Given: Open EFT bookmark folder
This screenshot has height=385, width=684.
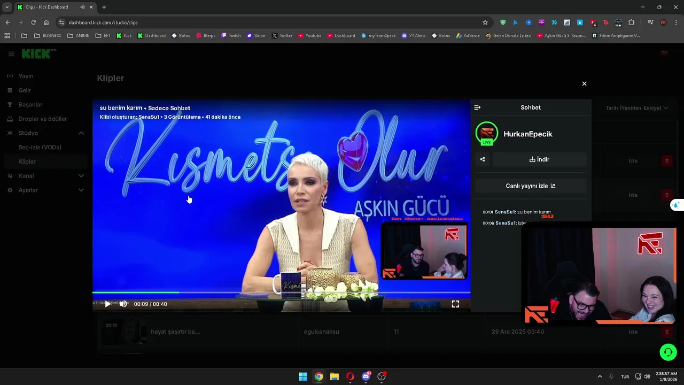Looking at the screenshot, I should pos(103,36).
